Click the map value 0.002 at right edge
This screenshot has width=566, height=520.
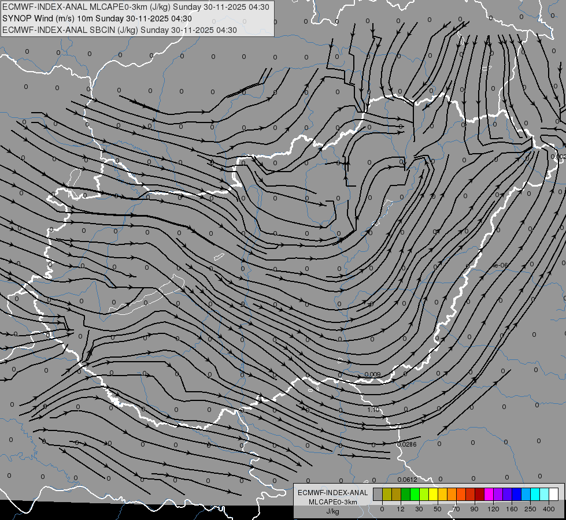(x=558, y=157)
